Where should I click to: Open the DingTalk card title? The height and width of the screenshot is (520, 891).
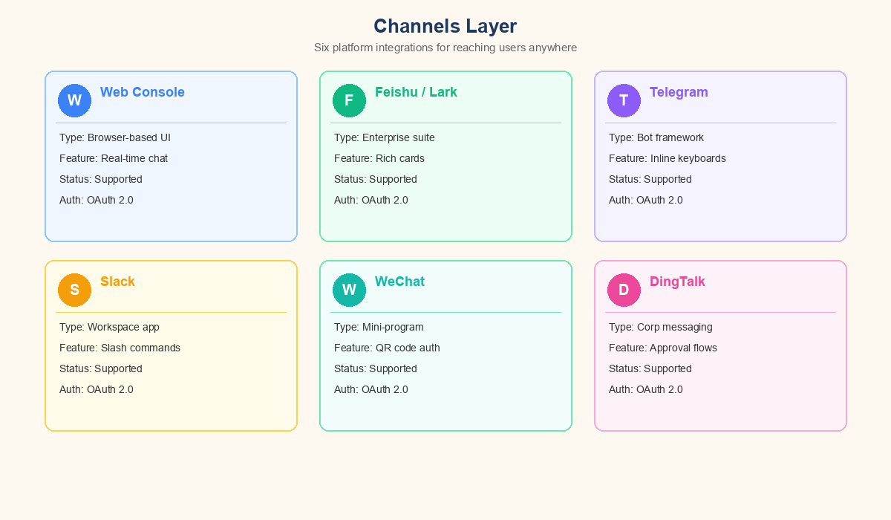pyautogui.click(x=677, y=282)
